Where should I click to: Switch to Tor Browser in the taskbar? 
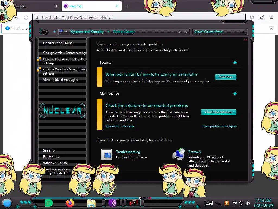(112, 203)
